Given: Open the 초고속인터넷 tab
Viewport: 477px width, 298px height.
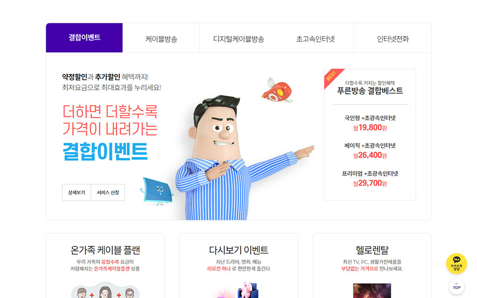Looking at the screenshot, I should [315, 38].
